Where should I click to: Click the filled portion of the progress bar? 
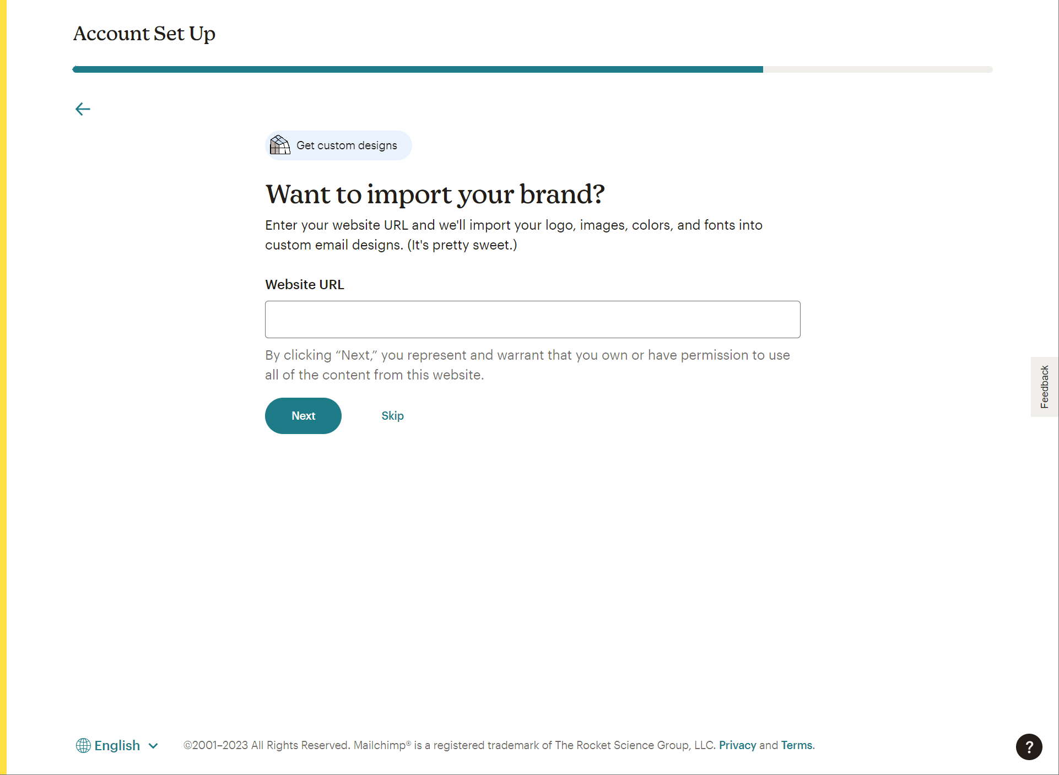pos(417,69)
